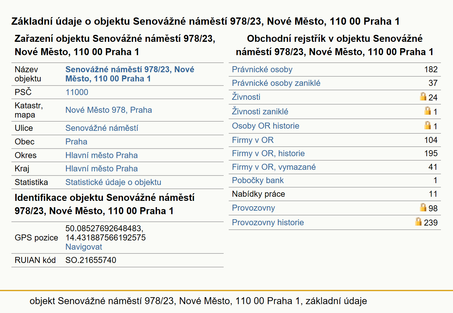
Task: Click the lock icon next to Provozovny historie 239
Action: 418,221
